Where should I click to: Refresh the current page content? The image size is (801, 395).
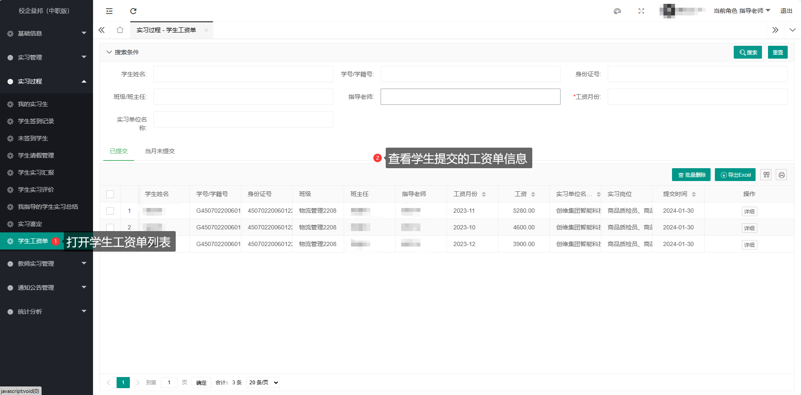tap(133, 11)
